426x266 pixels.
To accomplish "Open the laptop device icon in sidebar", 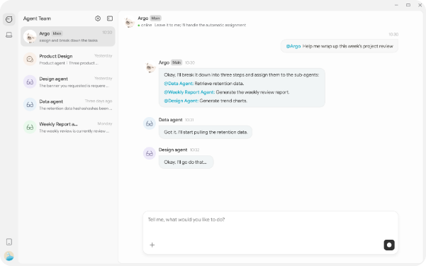I will (9, 35).
